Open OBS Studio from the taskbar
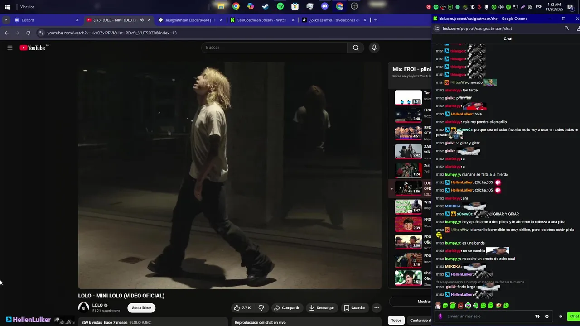 (x=354, y=6)
